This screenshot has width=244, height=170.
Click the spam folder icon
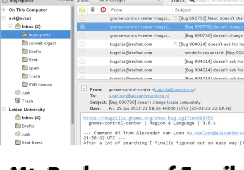click(25, 68)
